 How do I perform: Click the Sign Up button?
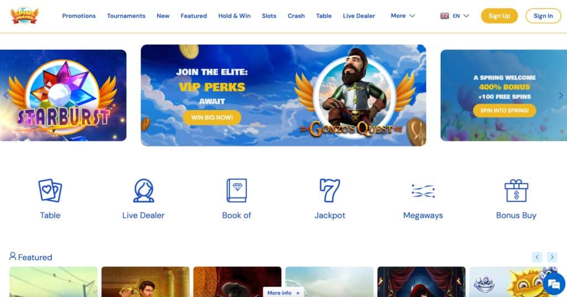(x=499, y=16)
